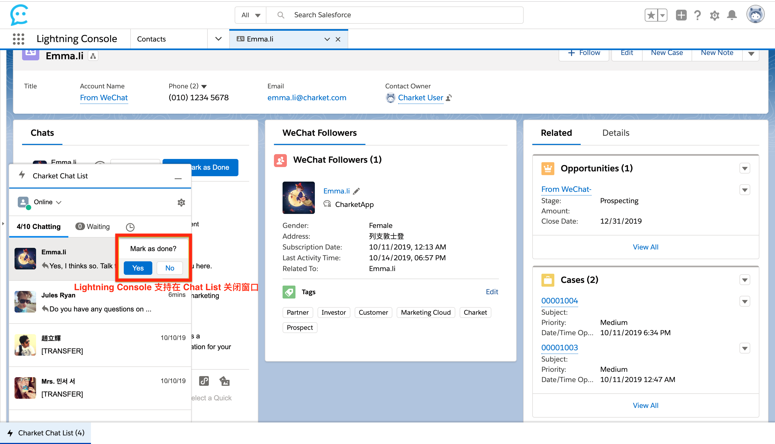The height and width of the screenshot is (444, 775).
Task: Open the All search scope dropdown
Action: tap(251, 15)
